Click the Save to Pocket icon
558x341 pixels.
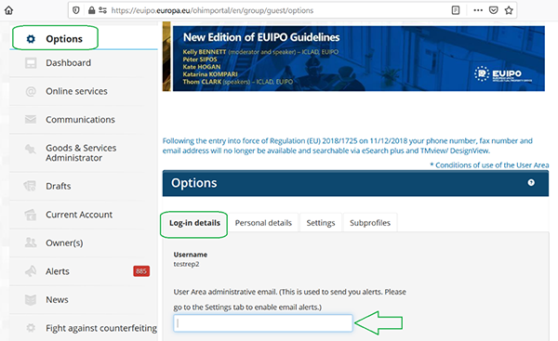[x=493, y=10]
